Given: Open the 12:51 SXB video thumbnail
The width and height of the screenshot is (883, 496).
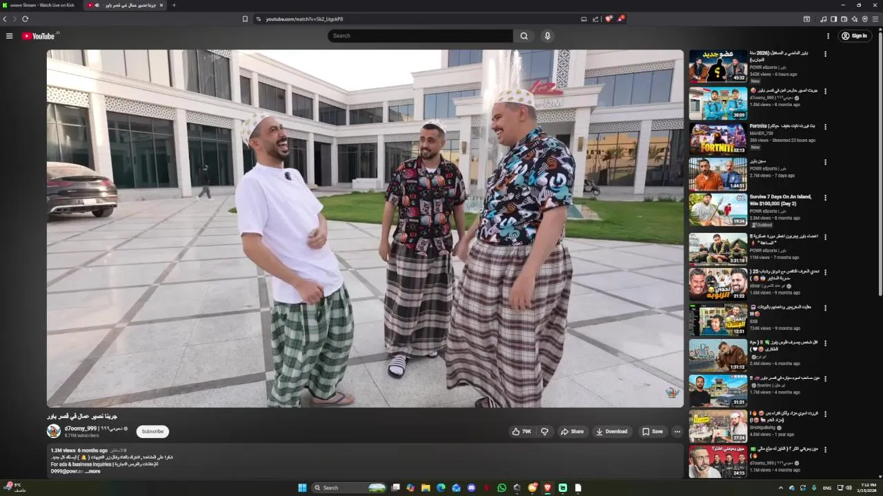Looking at the screenshot, I should point(717,319).
